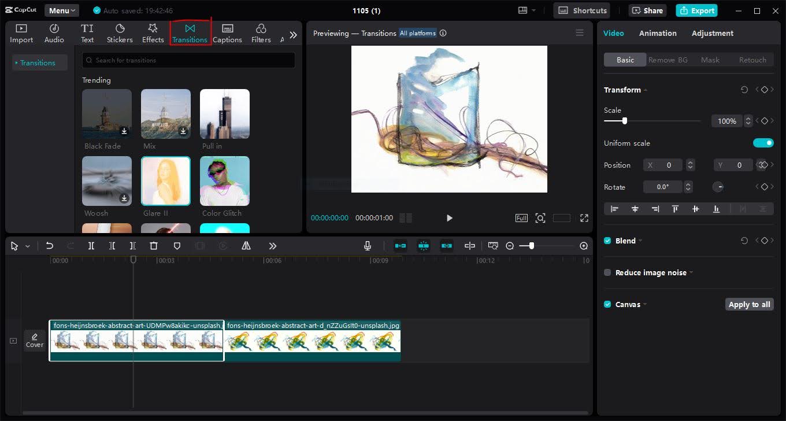Add a marker with the shield icon

pyautogui.click(x=177, y=246)
